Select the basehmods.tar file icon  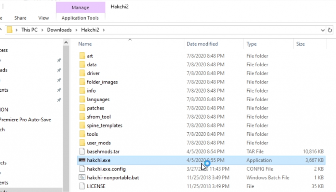[81, 151]
